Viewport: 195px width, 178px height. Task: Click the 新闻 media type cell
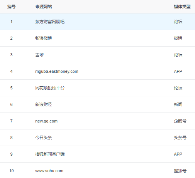click(x=178, y=104)
